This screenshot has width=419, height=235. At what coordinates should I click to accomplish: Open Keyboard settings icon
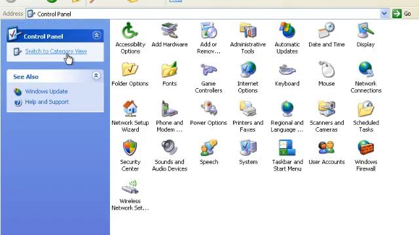(287, 70)
